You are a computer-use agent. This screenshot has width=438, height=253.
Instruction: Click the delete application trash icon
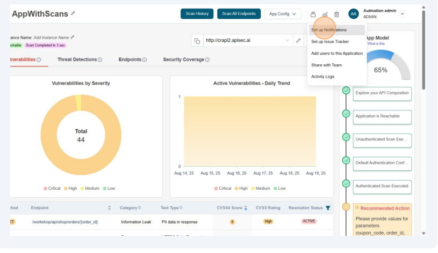click(x=336, y=14)
